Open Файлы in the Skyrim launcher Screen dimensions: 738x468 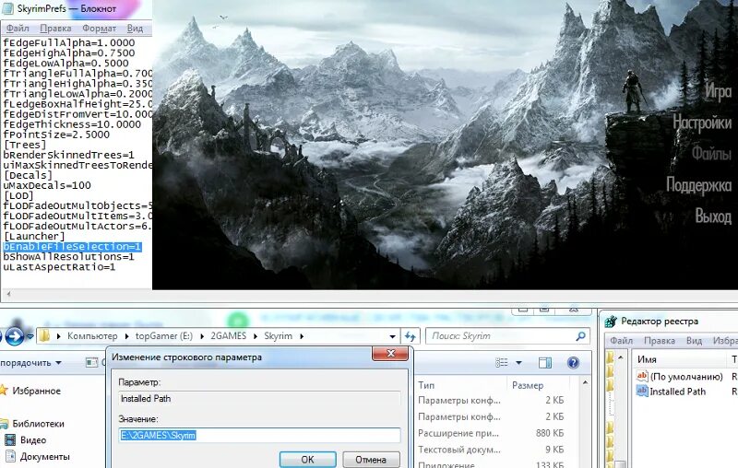tap(711, 154)
